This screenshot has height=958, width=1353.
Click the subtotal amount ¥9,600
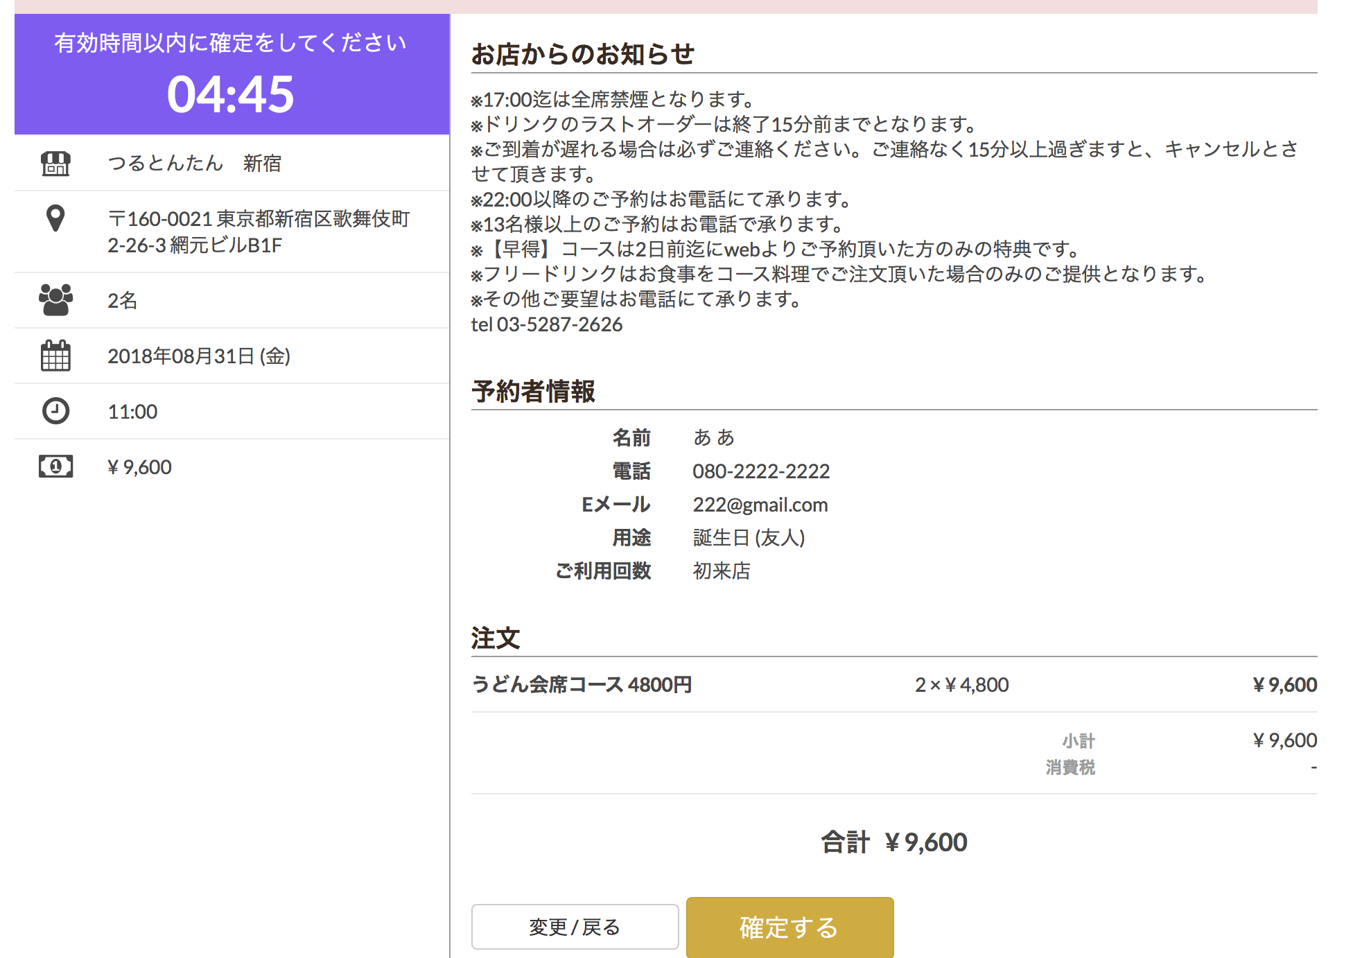[x=1285, y=740]
